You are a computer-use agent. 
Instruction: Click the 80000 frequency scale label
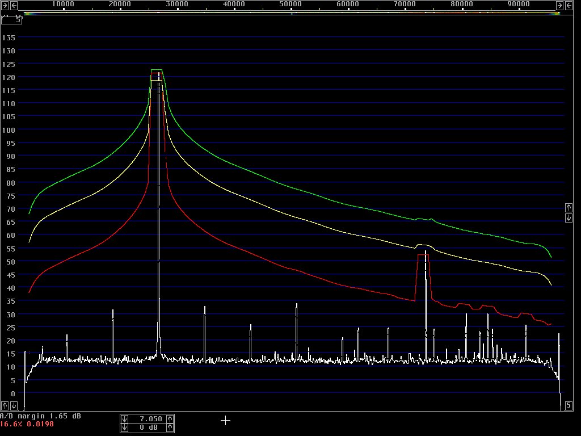point(462,4)
